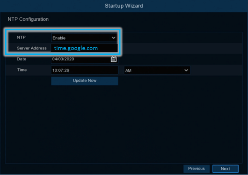Image resolution: width=248 pixels, height=175 pixels.
Task: Click the Time row label
Action: 22,70
